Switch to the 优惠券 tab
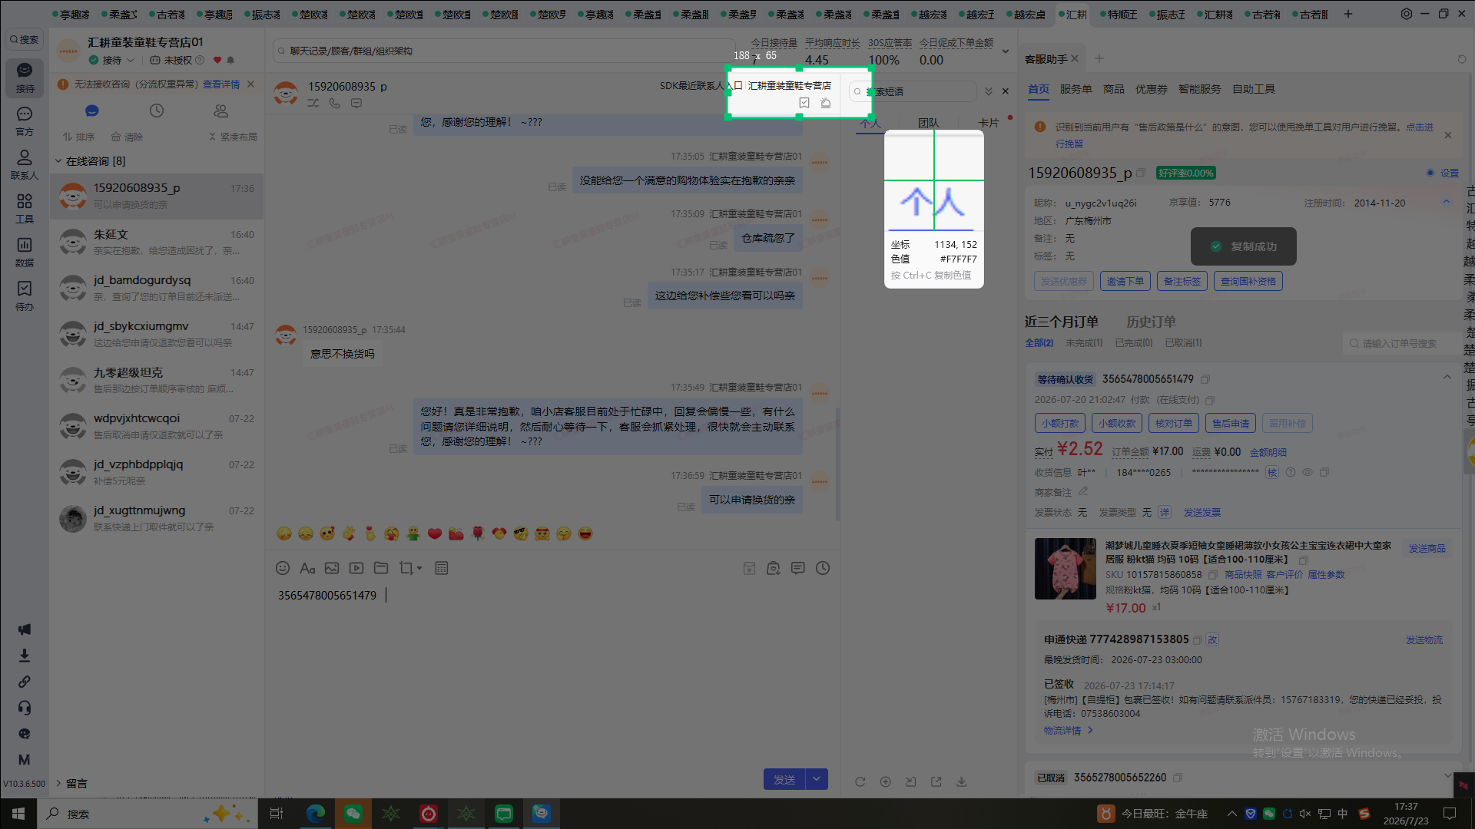 click(1152, 89)
